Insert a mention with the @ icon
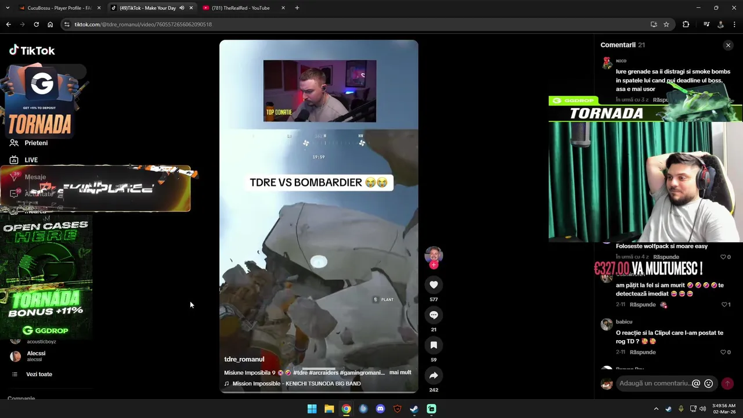743x418 pixels. (x=696, y=383)
